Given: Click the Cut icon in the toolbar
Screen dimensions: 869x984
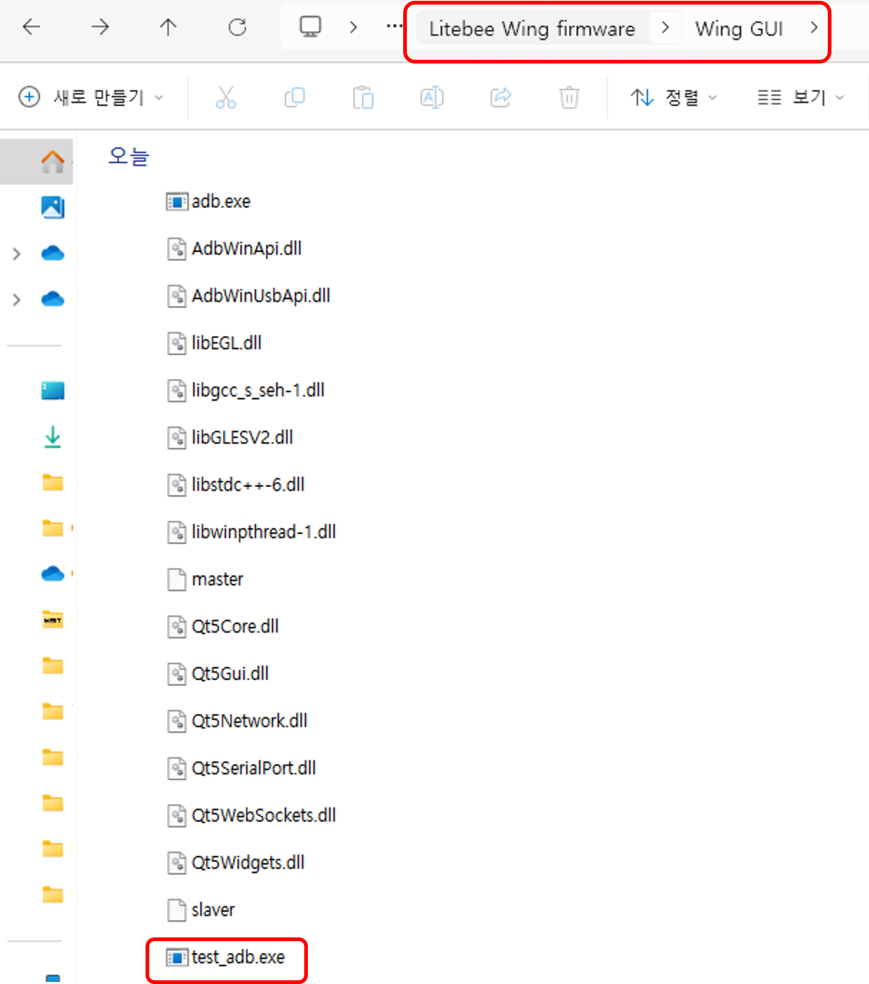Looking at the screenshot, I should [x=226, y=97].
